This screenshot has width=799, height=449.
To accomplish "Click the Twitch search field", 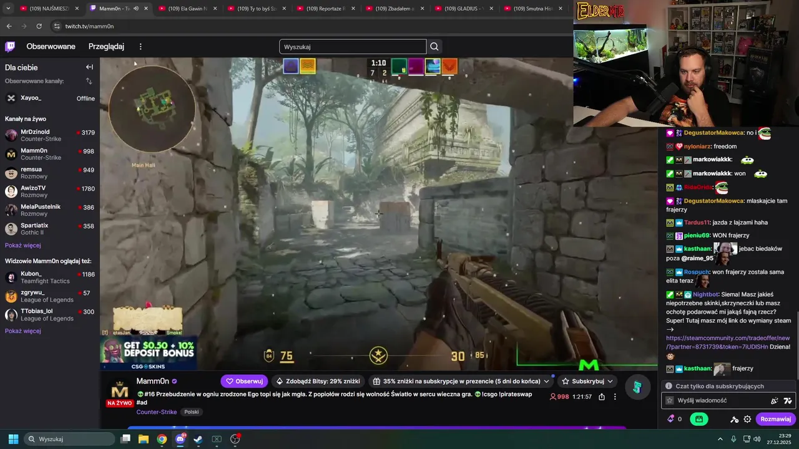I will (353, 47).
